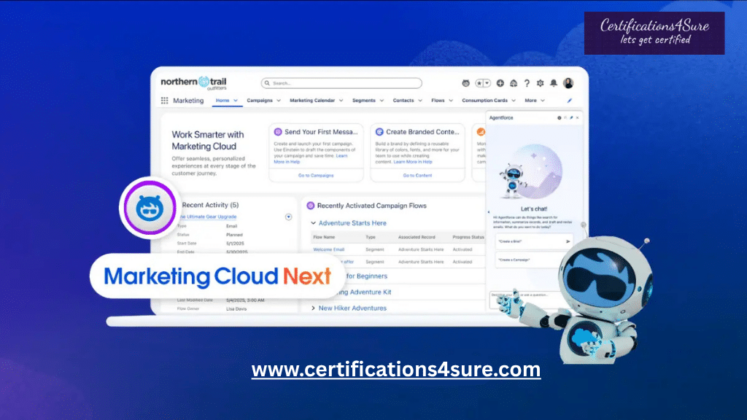This screenshot has width=747, height=420.
Task: Open the Setup gear icon in header
Action: (x=541, y=83)
